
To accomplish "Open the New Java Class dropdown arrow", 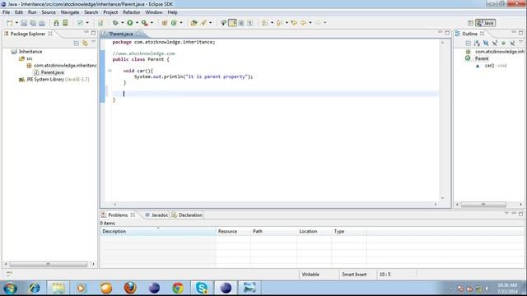I will pyautogui.click(x=181, y=23).
